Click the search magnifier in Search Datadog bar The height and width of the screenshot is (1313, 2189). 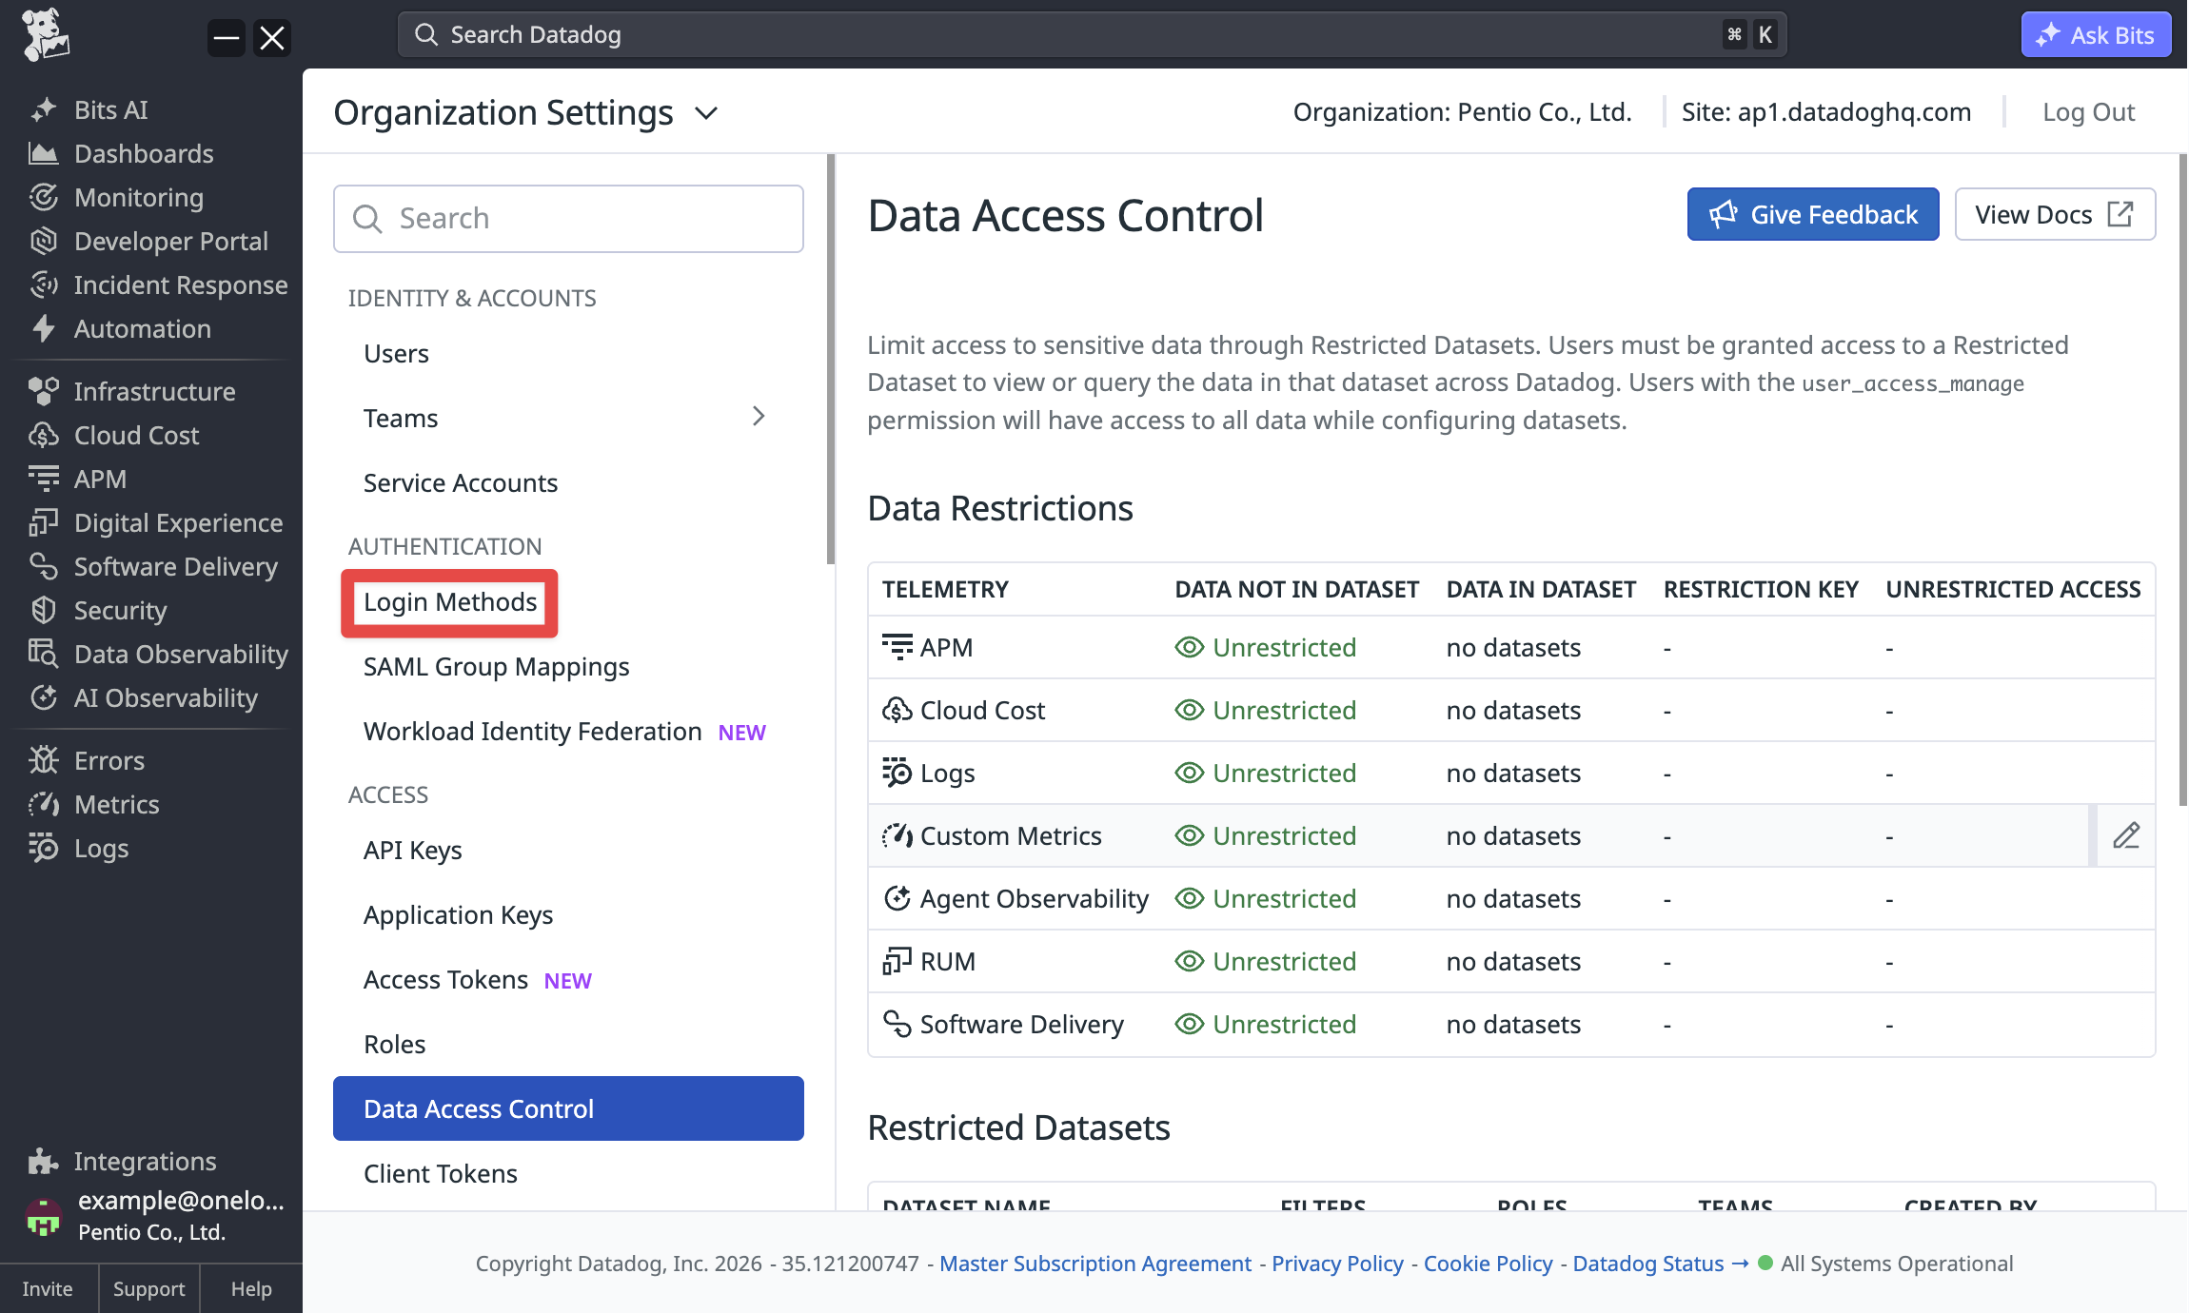426,35
